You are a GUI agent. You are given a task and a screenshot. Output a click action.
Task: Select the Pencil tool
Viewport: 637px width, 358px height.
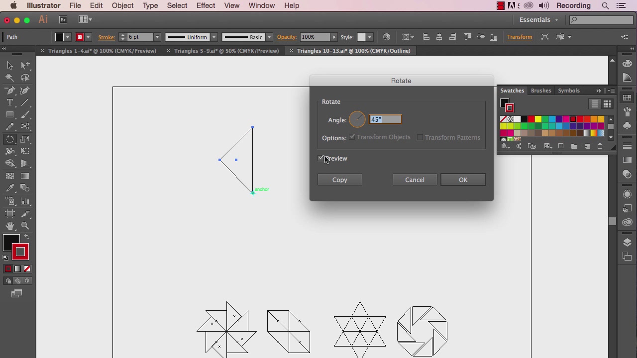coord(10,127)
